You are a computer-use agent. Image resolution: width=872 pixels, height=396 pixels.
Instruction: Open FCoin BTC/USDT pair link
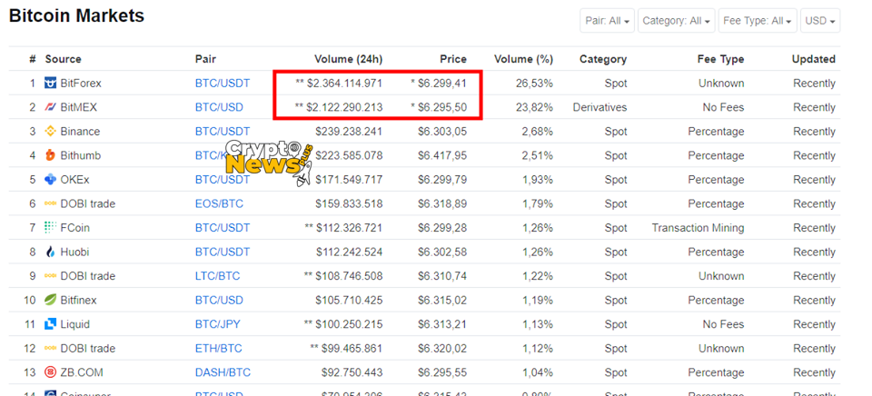[x=223, y=227]
